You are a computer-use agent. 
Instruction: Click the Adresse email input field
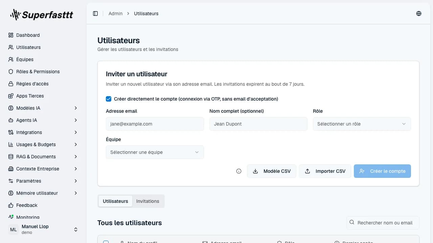[155, 124]
